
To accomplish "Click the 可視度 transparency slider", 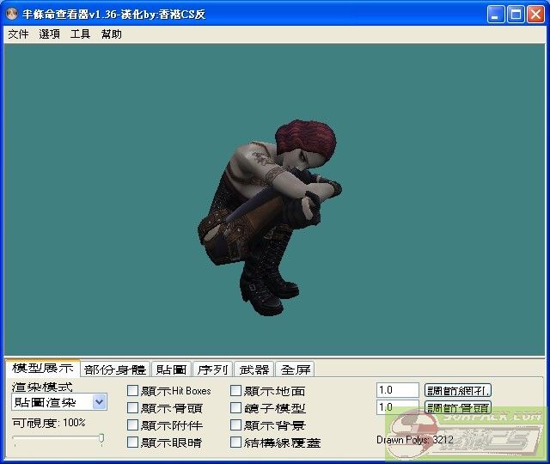I will [58, 439].
